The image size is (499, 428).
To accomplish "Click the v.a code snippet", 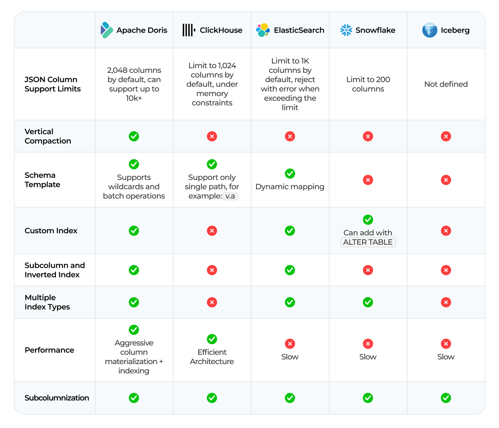I will [x=230, y=196].
